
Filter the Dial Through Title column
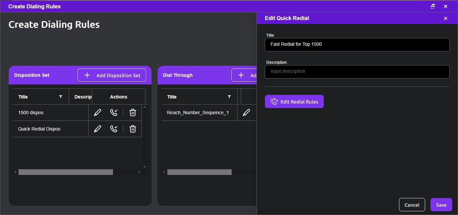coord(229,97)
